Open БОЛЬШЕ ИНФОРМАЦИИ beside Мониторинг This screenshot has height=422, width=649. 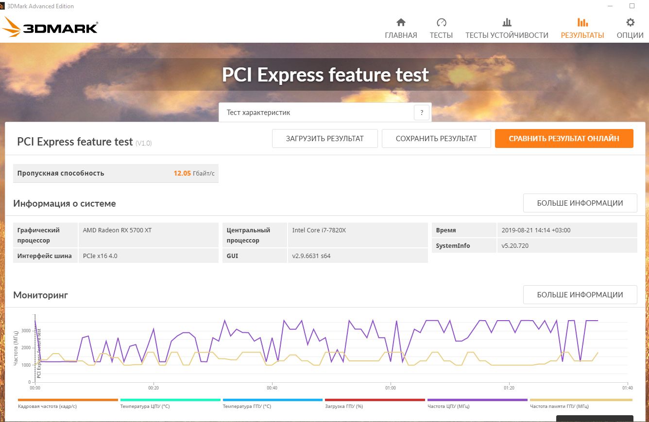coord(580,294)
